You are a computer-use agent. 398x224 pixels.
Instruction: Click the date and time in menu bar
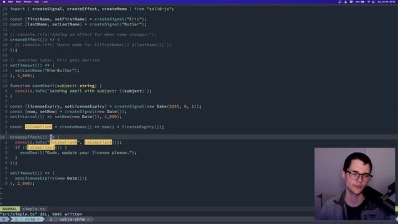386,2
